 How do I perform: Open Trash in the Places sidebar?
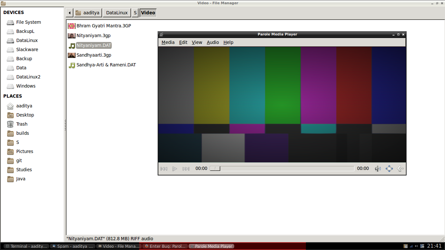(22, 124)
